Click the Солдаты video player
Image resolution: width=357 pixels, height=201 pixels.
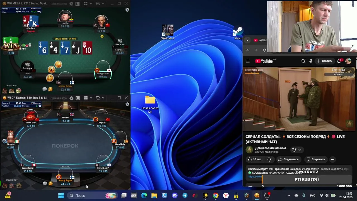299,99
